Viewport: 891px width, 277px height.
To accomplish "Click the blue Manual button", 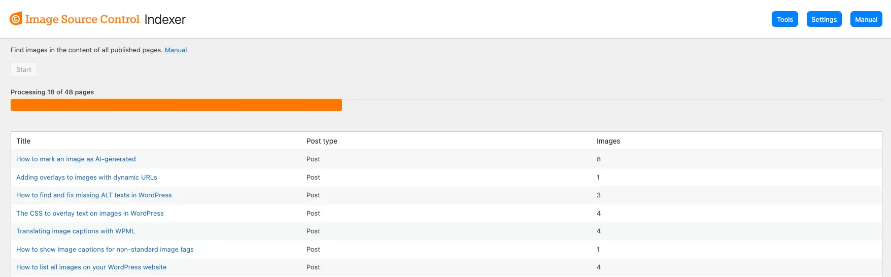I will (x=866, y=19).
